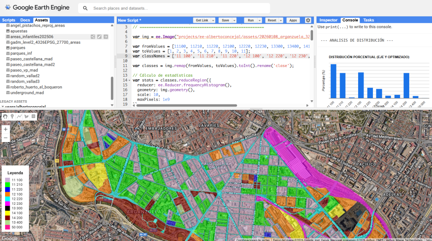Zoom out on the map

tap(6, 138)
